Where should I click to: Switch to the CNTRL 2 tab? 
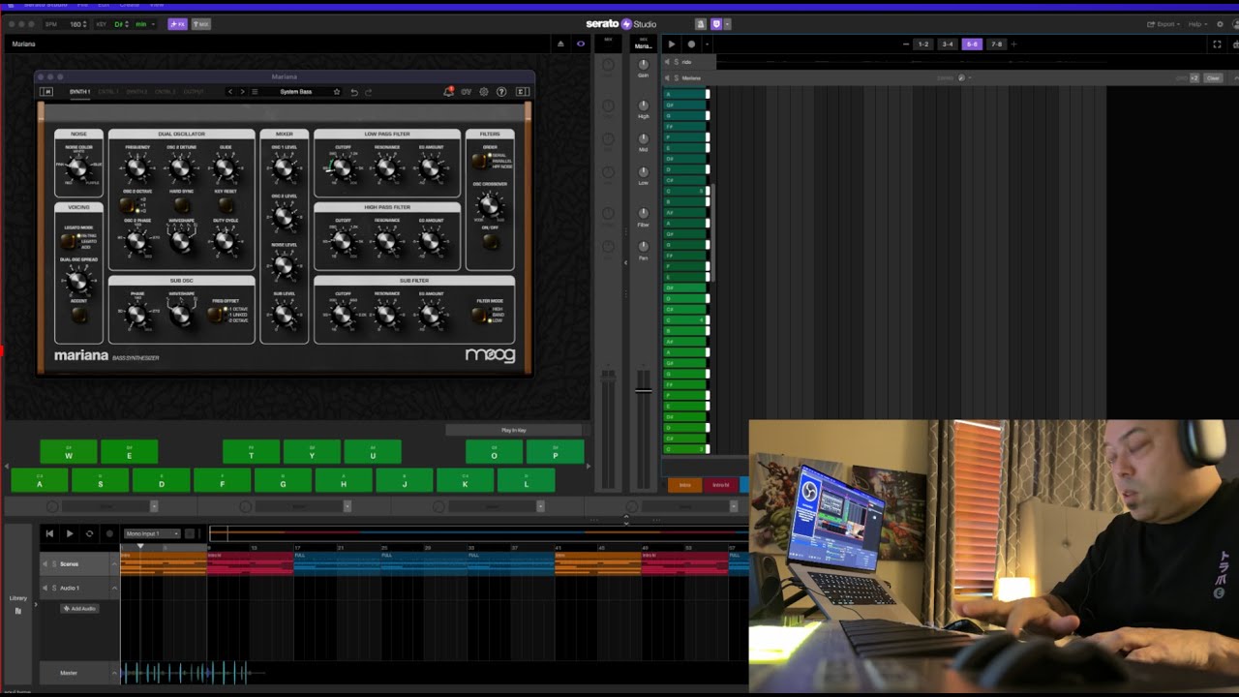(166, 92)
